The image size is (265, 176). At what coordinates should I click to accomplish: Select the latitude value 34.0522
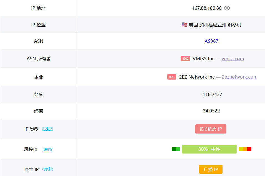211,111
